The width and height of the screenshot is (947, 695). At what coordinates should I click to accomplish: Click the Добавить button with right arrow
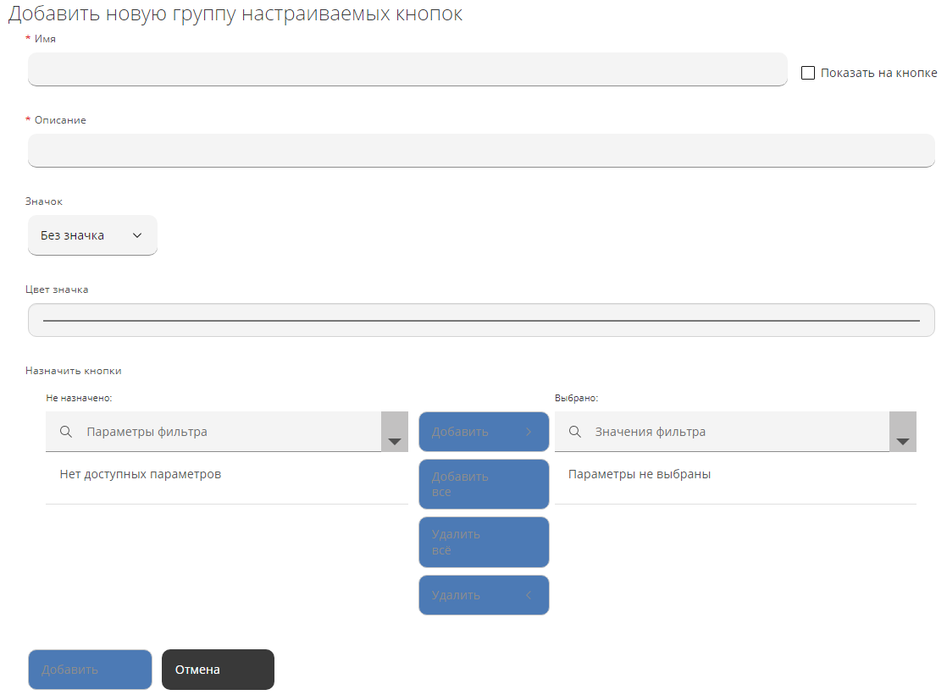click(x=484, y=432)
